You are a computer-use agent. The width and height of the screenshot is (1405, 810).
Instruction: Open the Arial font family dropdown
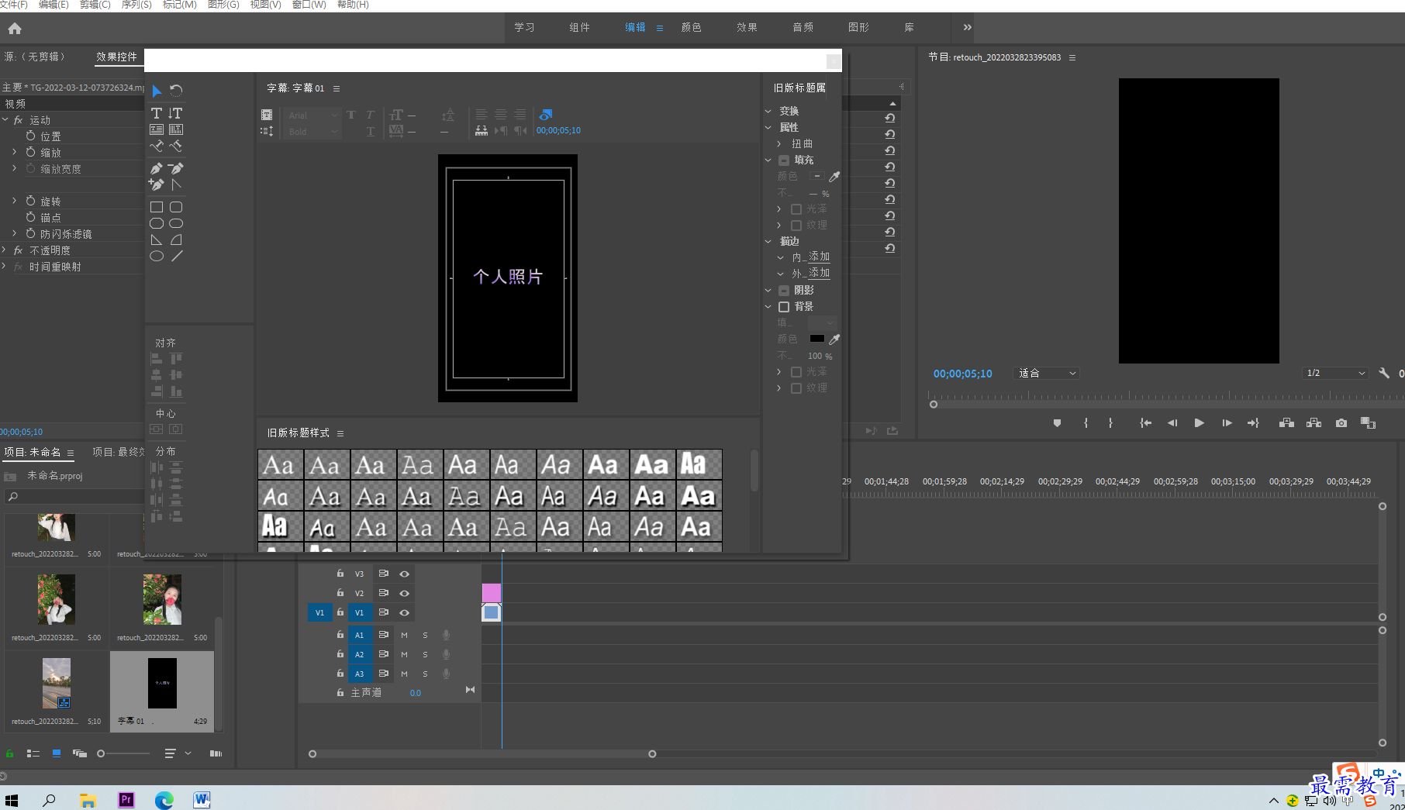[x=312, y=115]
